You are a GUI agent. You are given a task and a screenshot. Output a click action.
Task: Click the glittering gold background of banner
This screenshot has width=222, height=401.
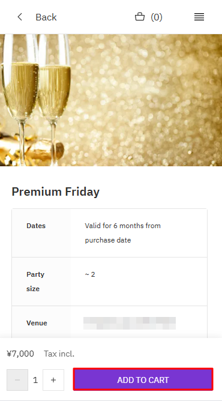tap(146, 100)
